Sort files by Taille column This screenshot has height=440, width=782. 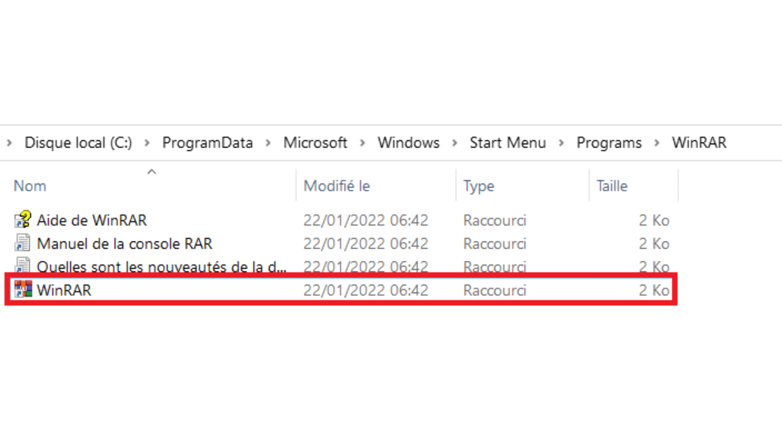click(x=612, y=186)
